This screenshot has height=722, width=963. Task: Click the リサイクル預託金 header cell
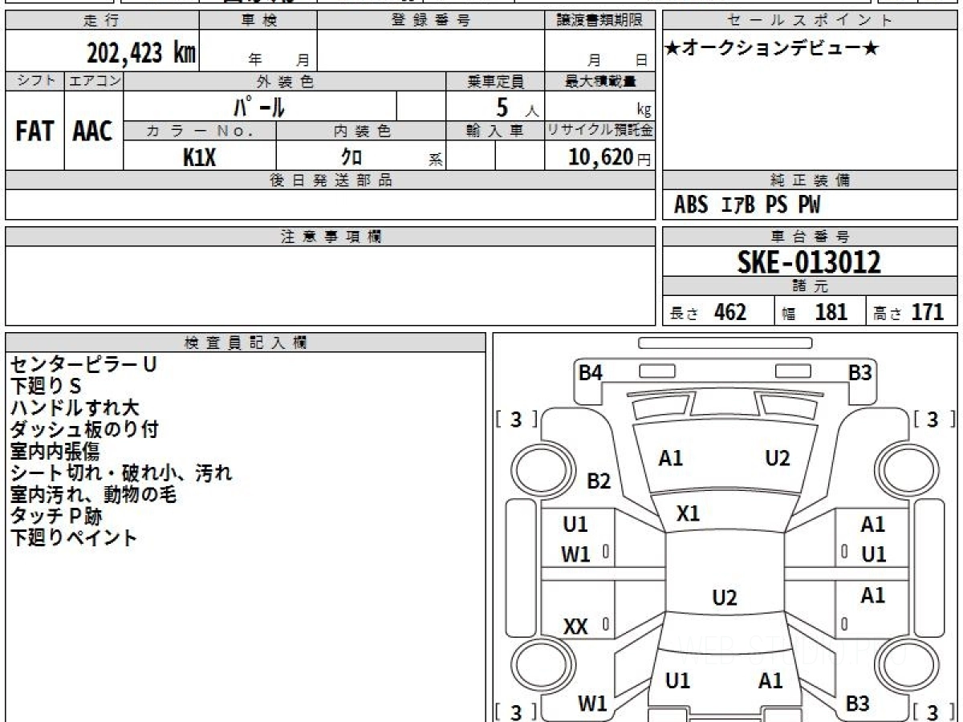[x=599, y=131]
